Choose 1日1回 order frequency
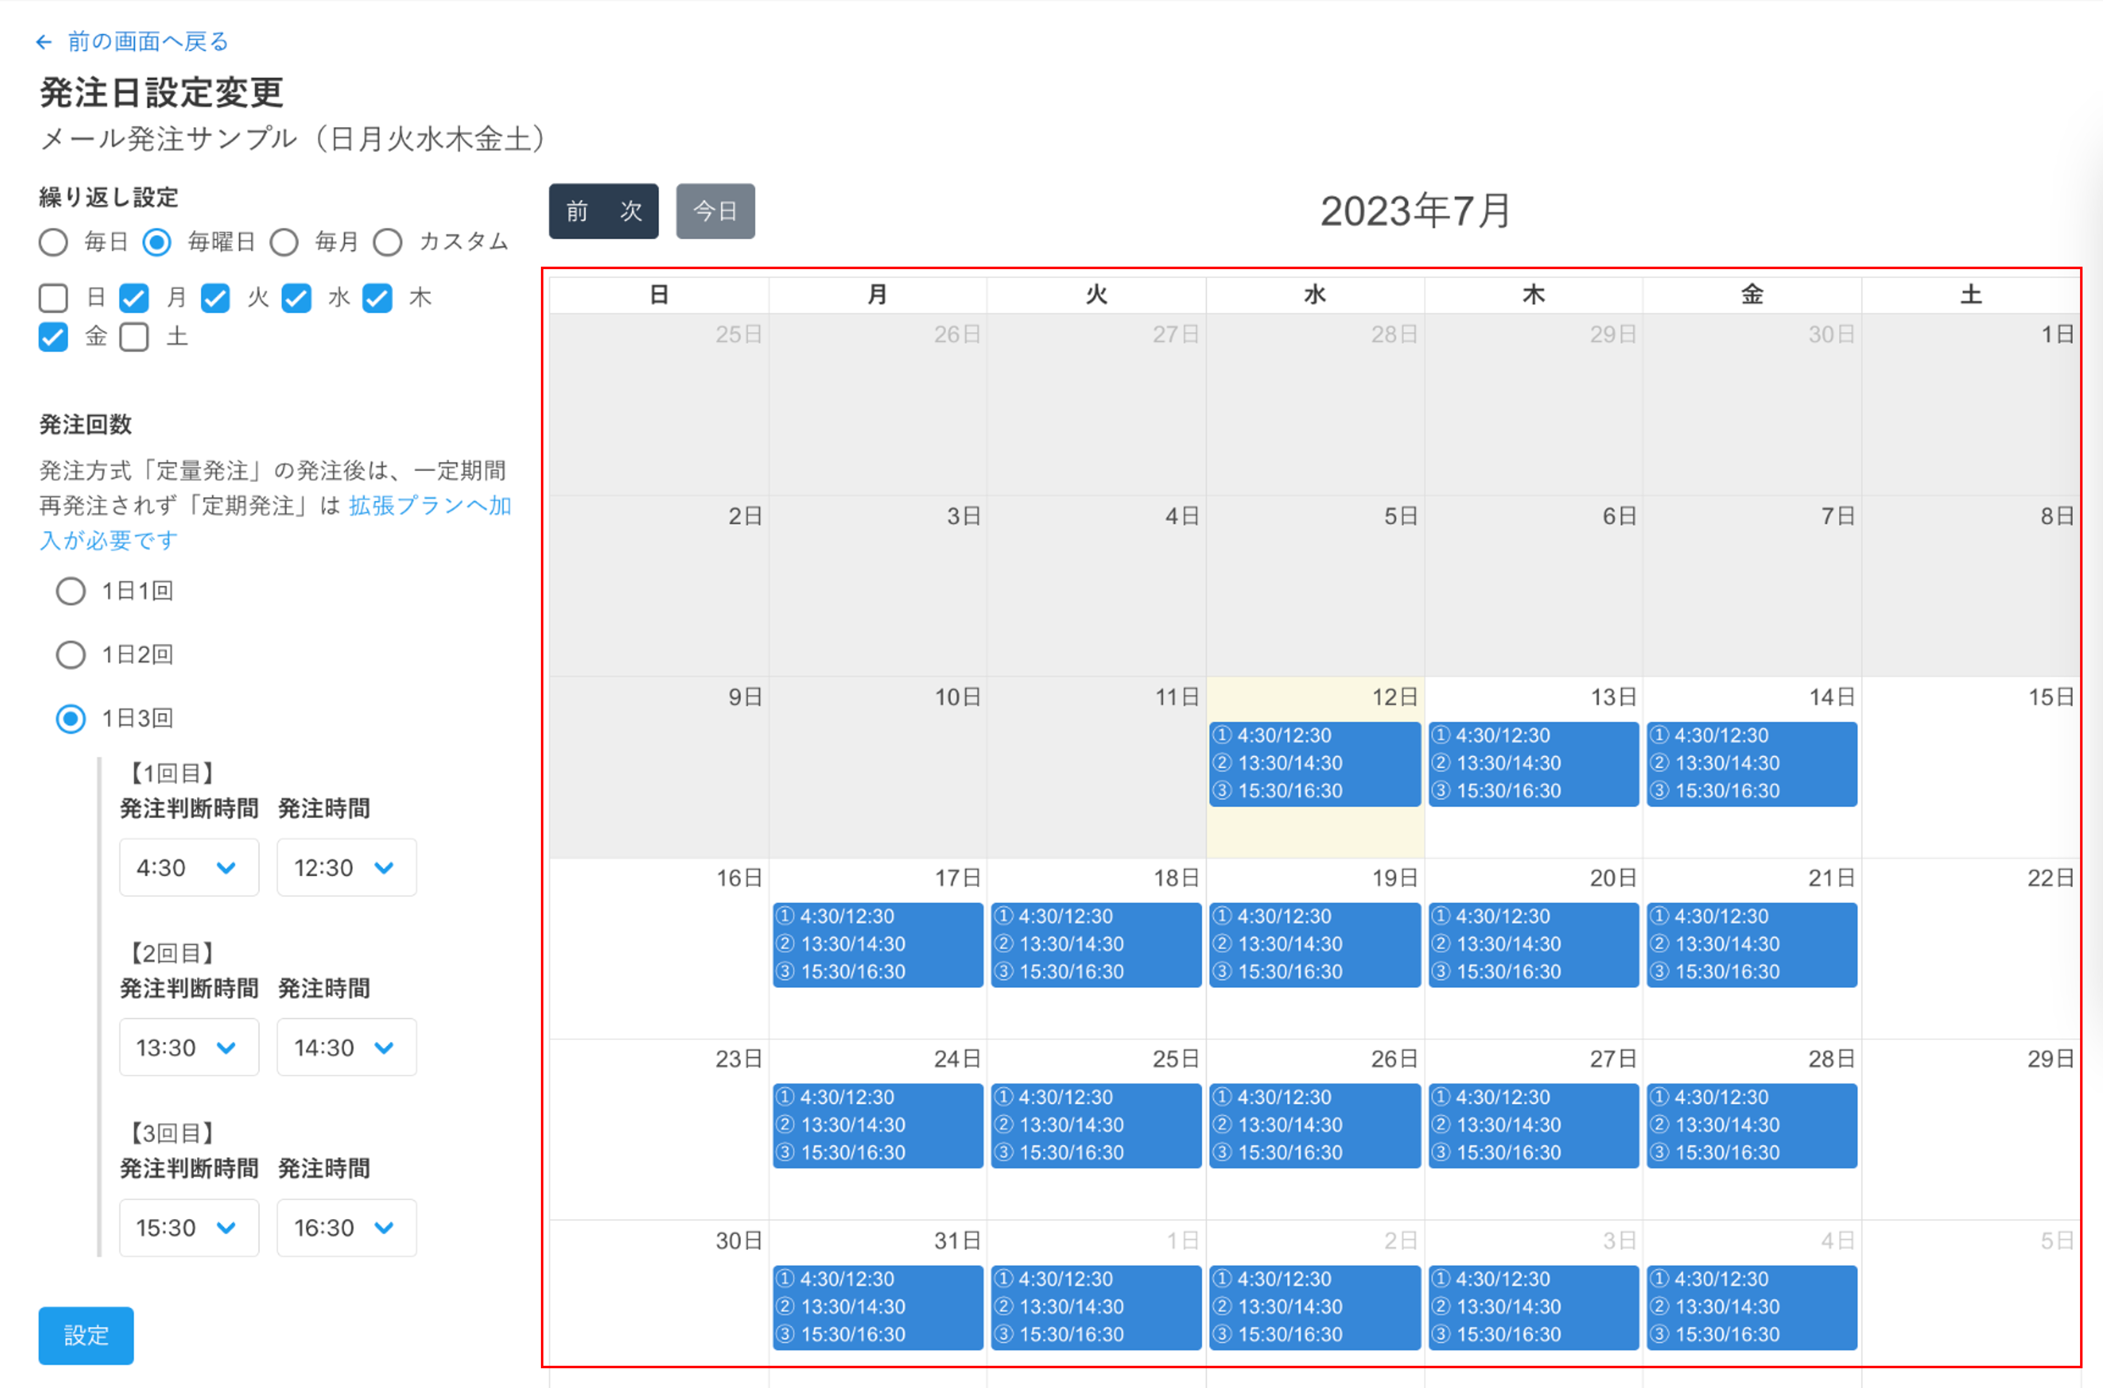Image resolution: width=2103 pixels, height=1388 pixels. pyautogui.click(x=71, y=591)
